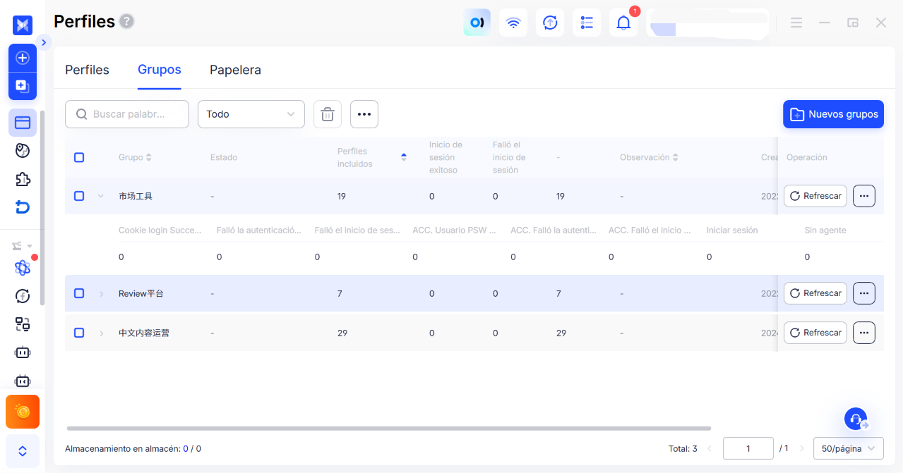Click the Wi-Fi network icon in header
The image size is (903, 473).
513,23
